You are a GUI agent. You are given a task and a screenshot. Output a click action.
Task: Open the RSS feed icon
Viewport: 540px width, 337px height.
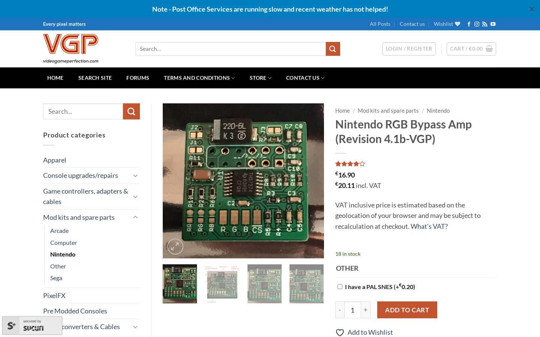(x=485, y=24)
